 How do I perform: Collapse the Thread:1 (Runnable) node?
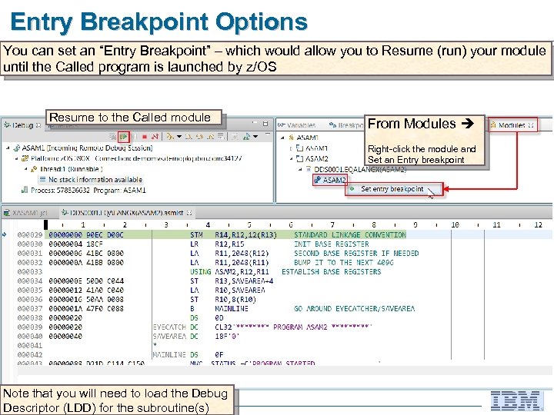coord(26,169)
